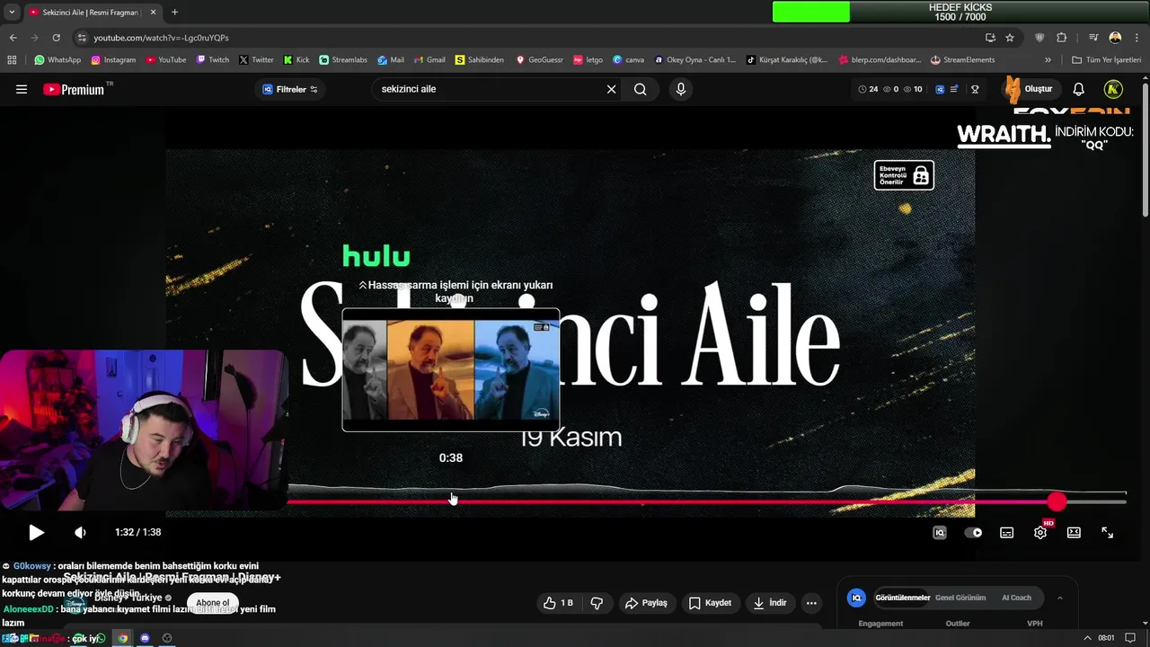Open player settings gear
Image resolution: width=1150 pixels, height=647 pixels.
pos(1040,532)
